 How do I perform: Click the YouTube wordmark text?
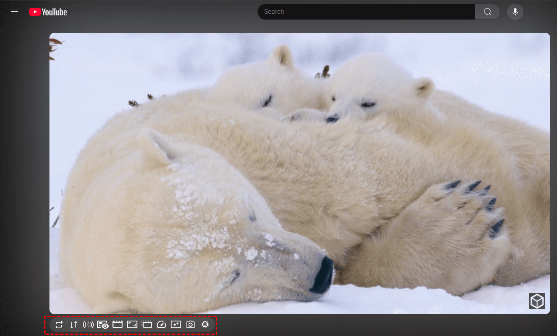54,12
